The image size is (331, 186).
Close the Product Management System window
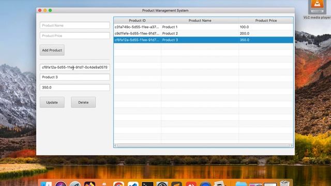[x=40, y=10]
